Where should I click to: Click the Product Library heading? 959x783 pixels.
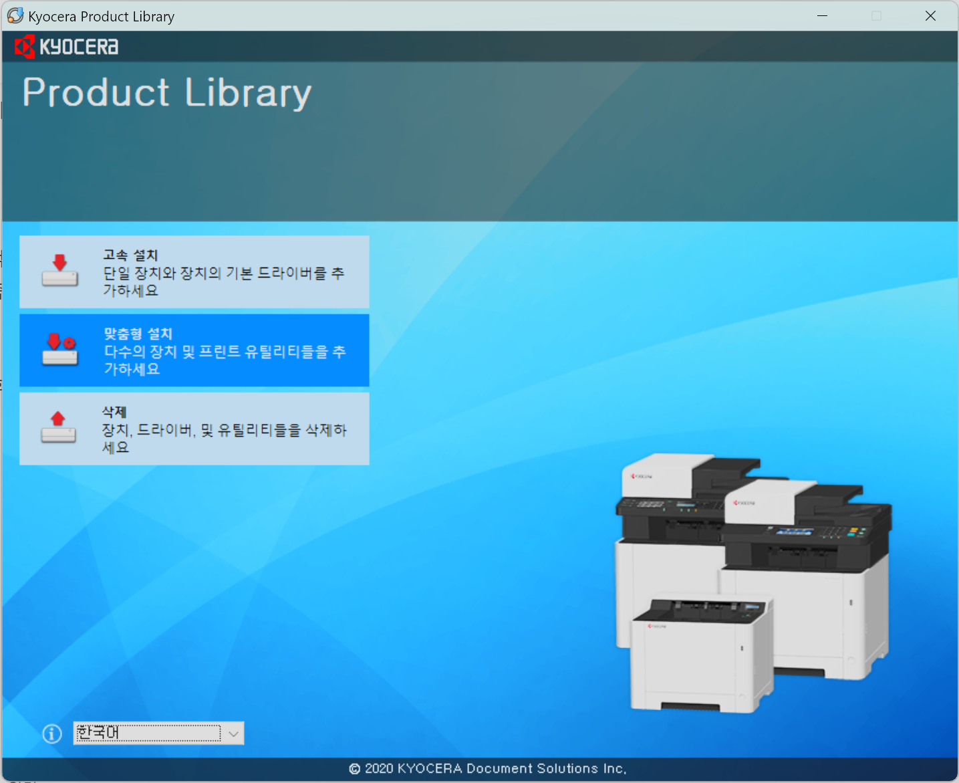167,92
